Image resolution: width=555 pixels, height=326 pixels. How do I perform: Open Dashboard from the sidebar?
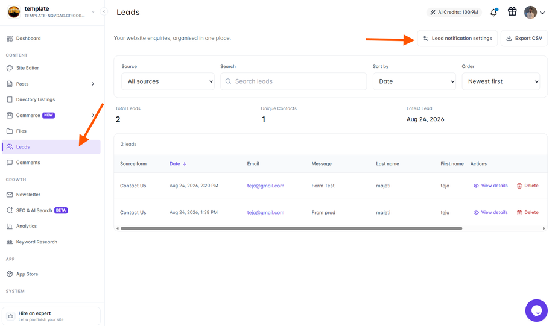pyautogui.click(x=51, y=38)
